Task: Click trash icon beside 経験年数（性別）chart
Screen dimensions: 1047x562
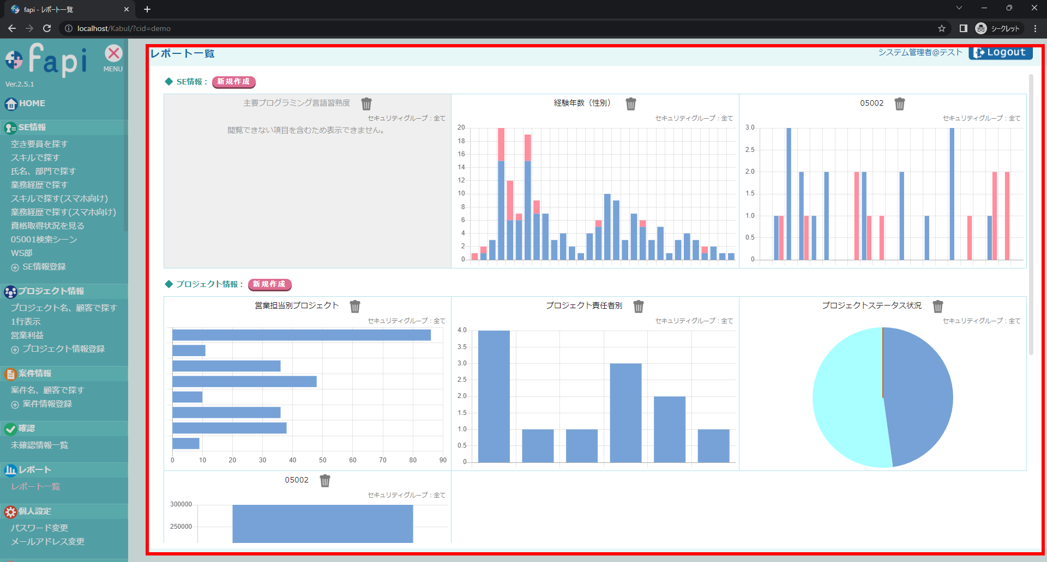Action: point(631,103)
